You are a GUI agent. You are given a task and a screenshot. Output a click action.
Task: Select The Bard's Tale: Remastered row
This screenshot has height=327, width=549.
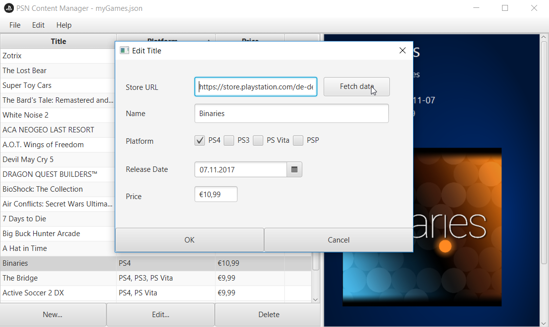tap(58, 100)
